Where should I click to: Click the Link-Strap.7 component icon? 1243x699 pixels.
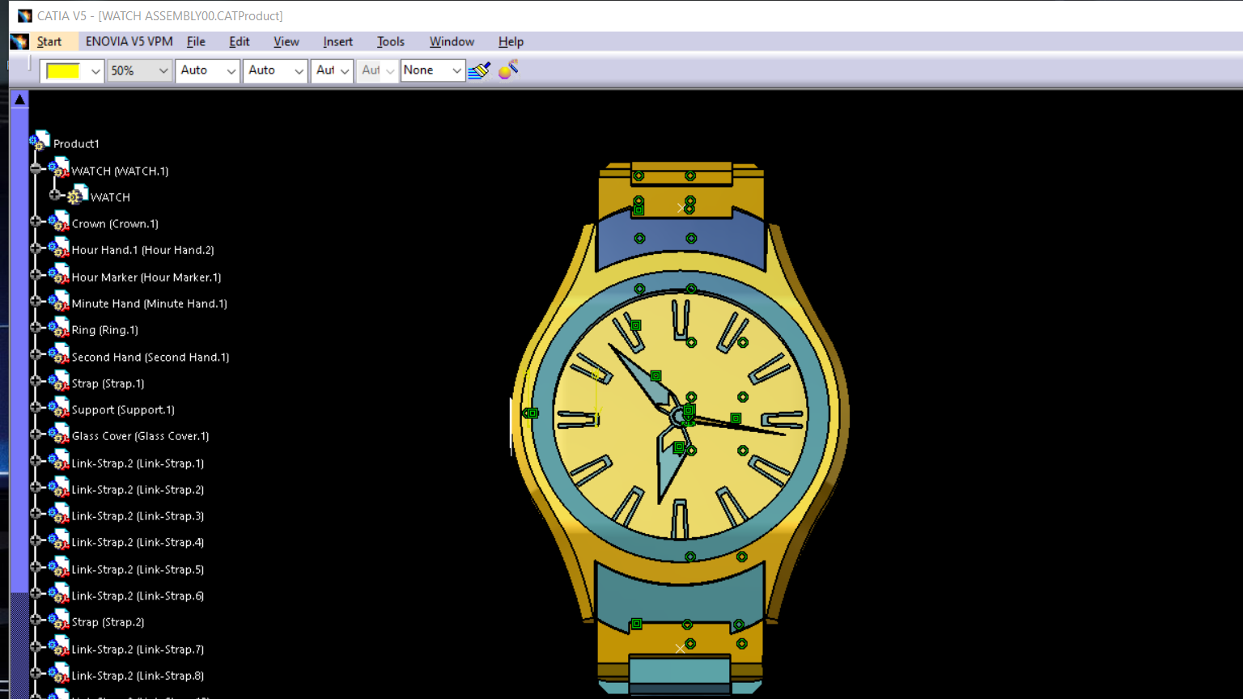[58, 647]
